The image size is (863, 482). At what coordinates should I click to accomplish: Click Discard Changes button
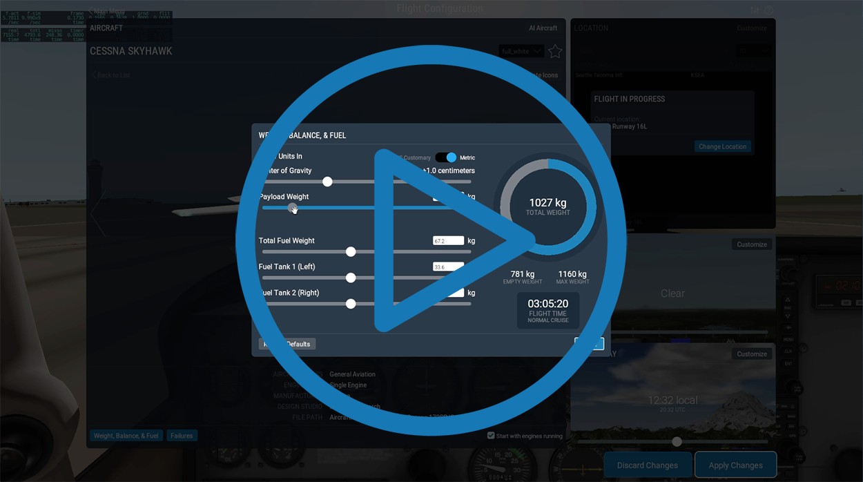pos(648,465)
